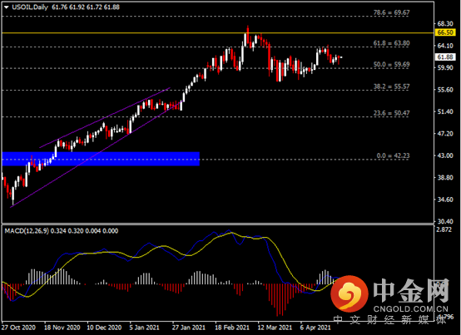
Task: Select the upper purple channel trendline
Action: 105,117
